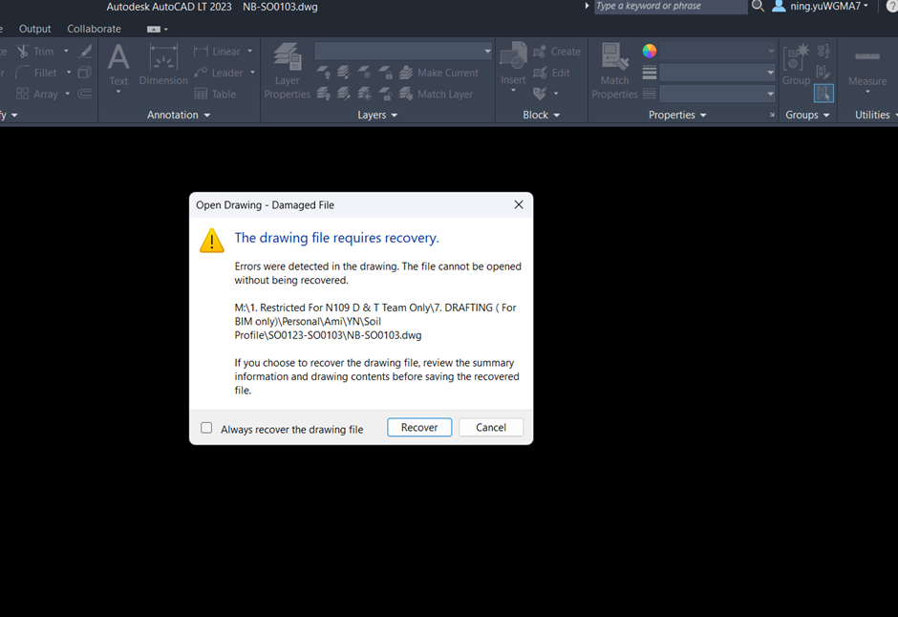Click the Explode tool icon
The height and width of the screenshot is (617, 898).
click(x=85, y=73)
